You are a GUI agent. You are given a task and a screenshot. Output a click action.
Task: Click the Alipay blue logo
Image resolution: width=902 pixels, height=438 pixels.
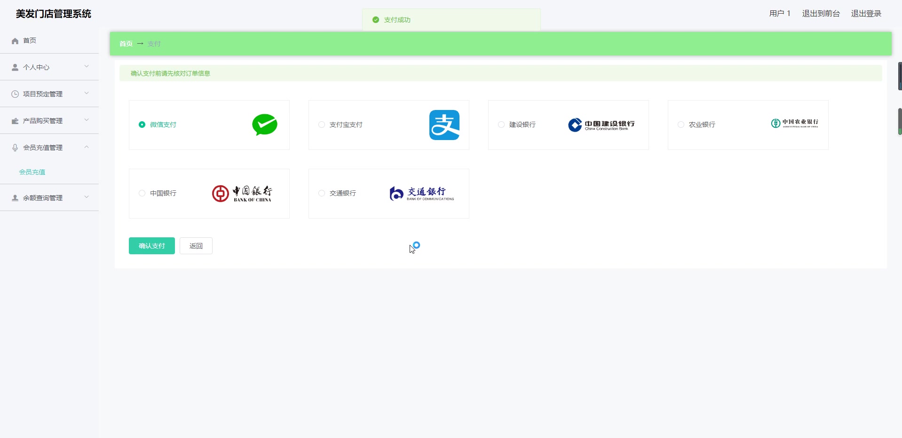click(x=444, y=125)
